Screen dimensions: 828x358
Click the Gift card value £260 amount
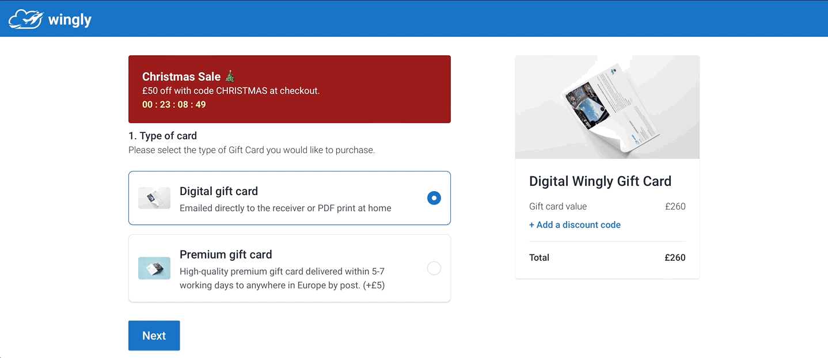tap(675, 206)
